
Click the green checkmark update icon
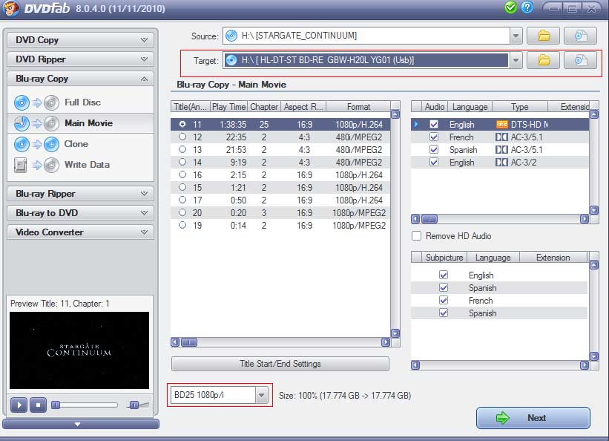(510, 7)
